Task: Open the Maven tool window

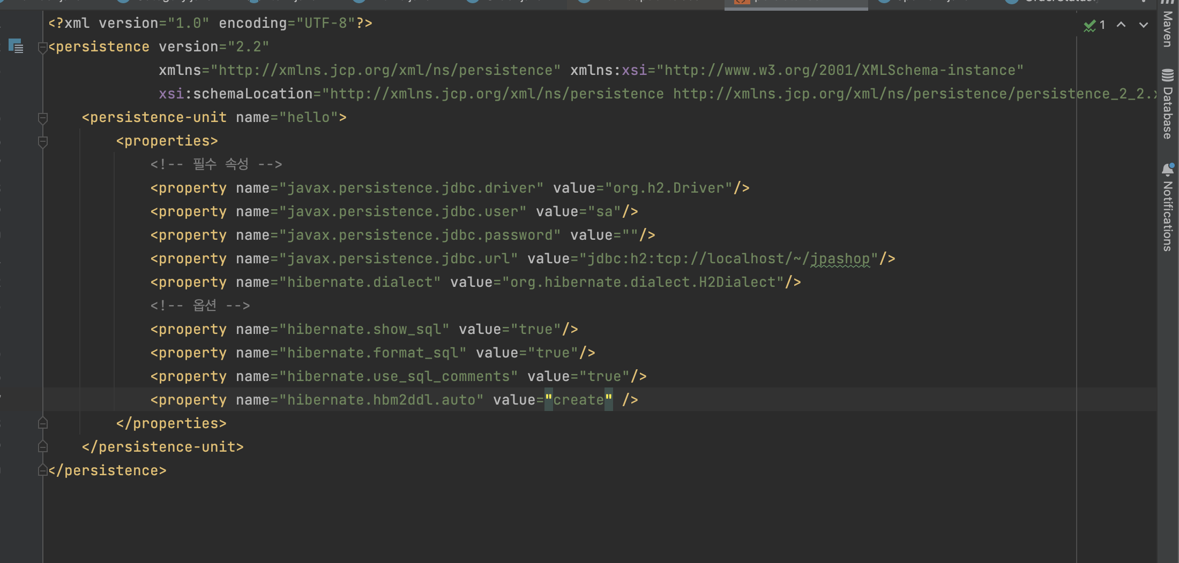Action: [x=1168, y=24]
